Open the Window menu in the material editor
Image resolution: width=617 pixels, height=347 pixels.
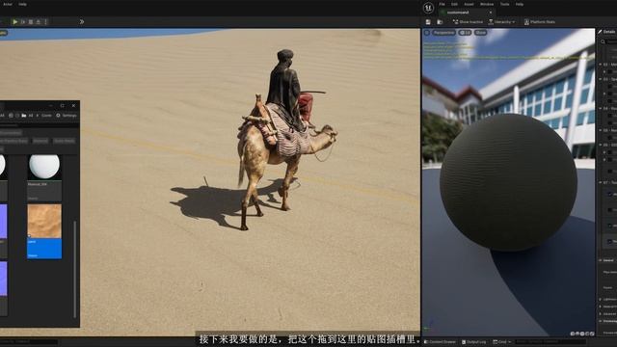[x=487, y=4]
